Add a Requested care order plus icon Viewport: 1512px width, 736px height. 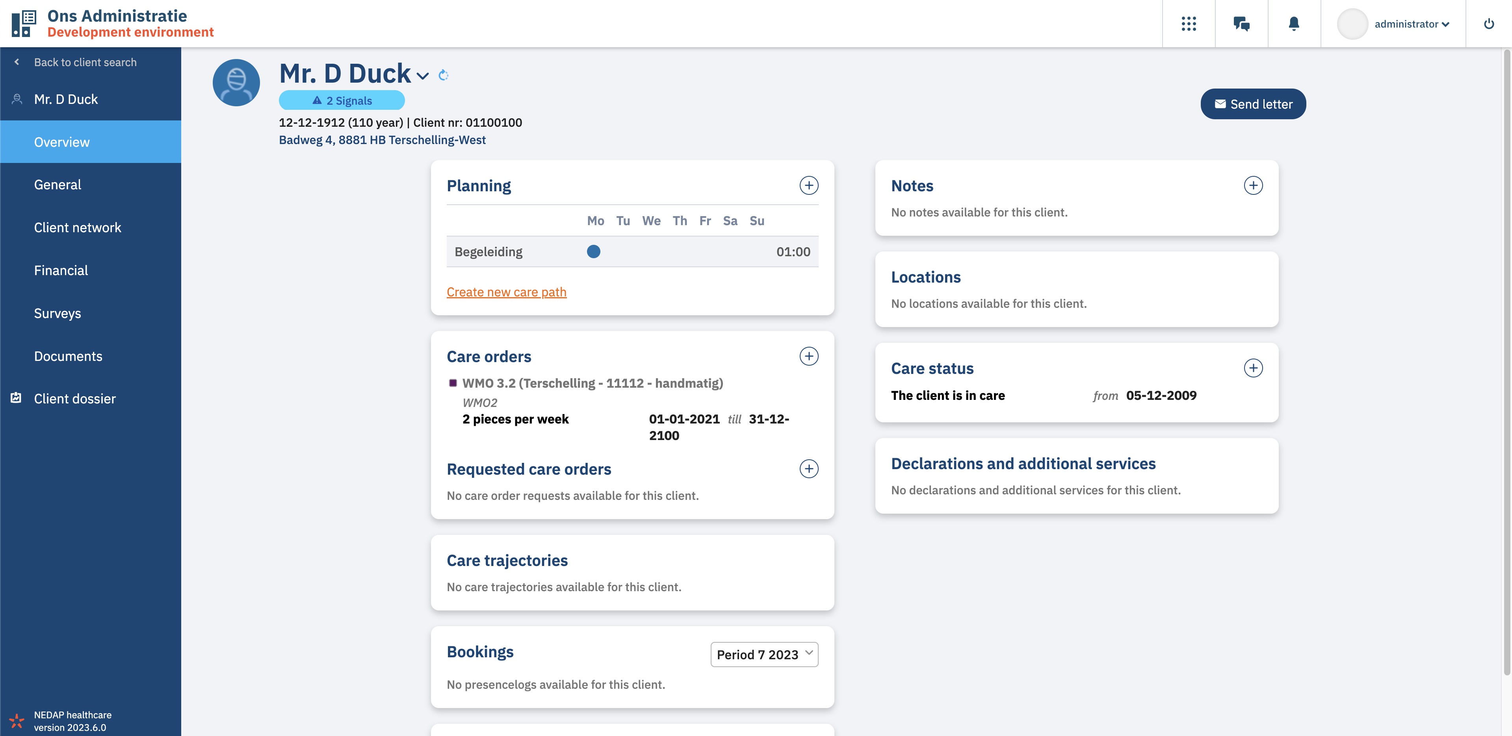(809, 469)
